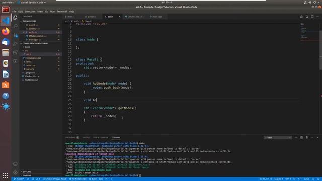
Task: Switch to the Debug Console panel tab
Action: click(101, 137)
